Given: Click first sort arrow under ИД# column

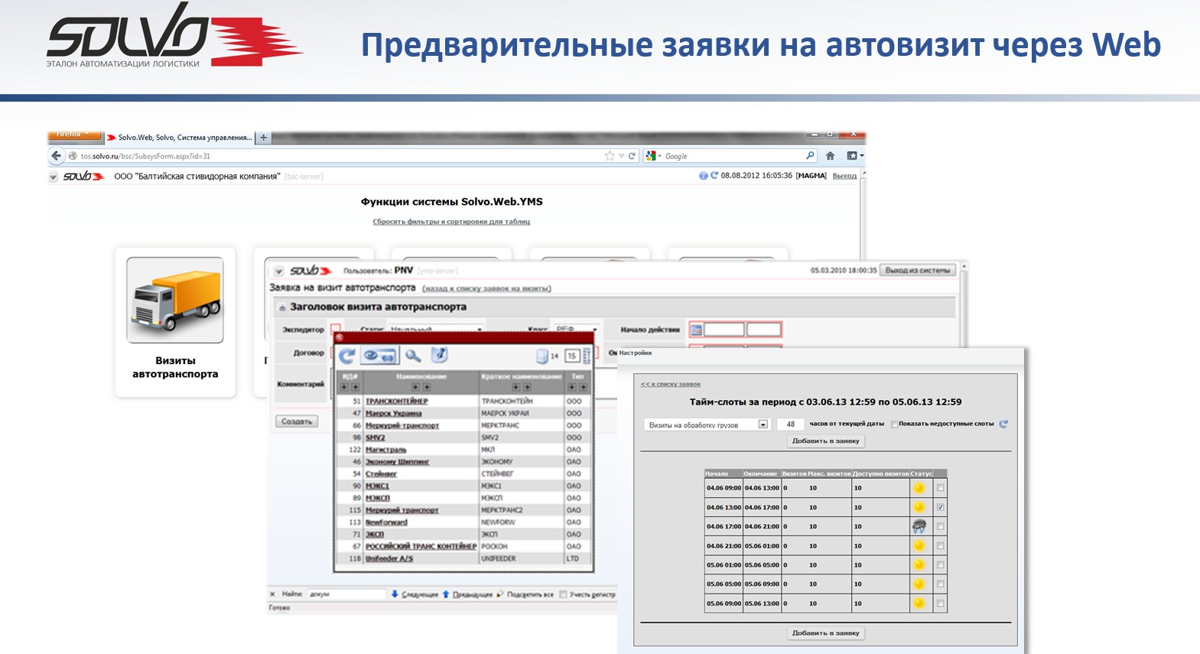Looking at the screenshot, I should (345, 388).
